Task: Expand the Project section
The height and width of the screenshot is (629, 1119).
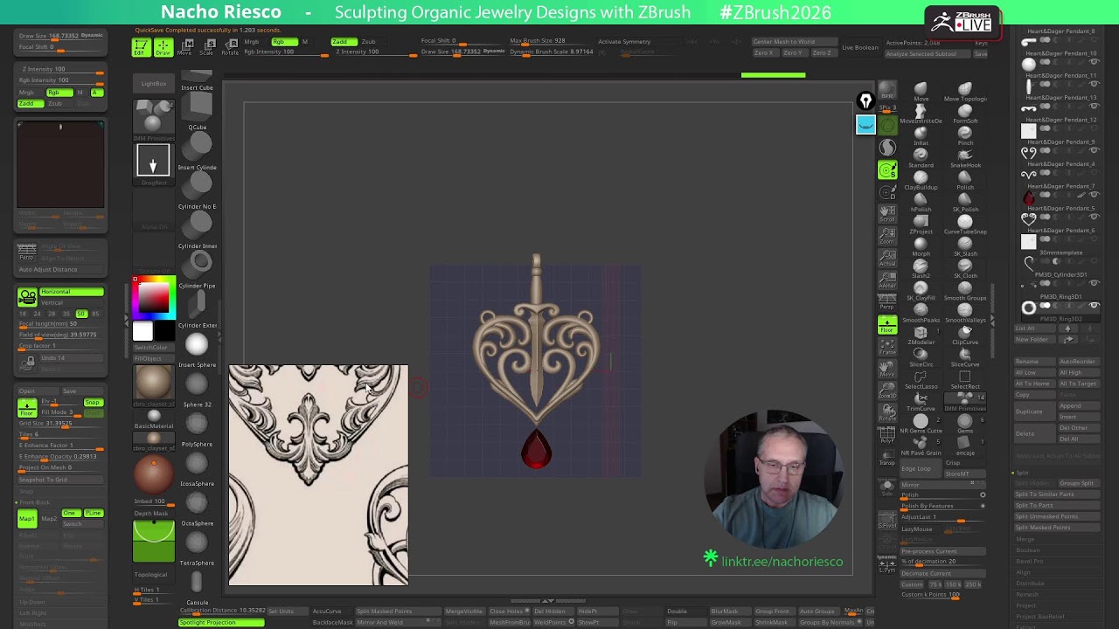Action: point(1026,605)
